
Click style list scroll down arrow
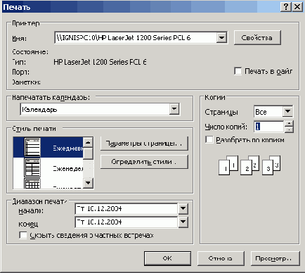point(88,183)
